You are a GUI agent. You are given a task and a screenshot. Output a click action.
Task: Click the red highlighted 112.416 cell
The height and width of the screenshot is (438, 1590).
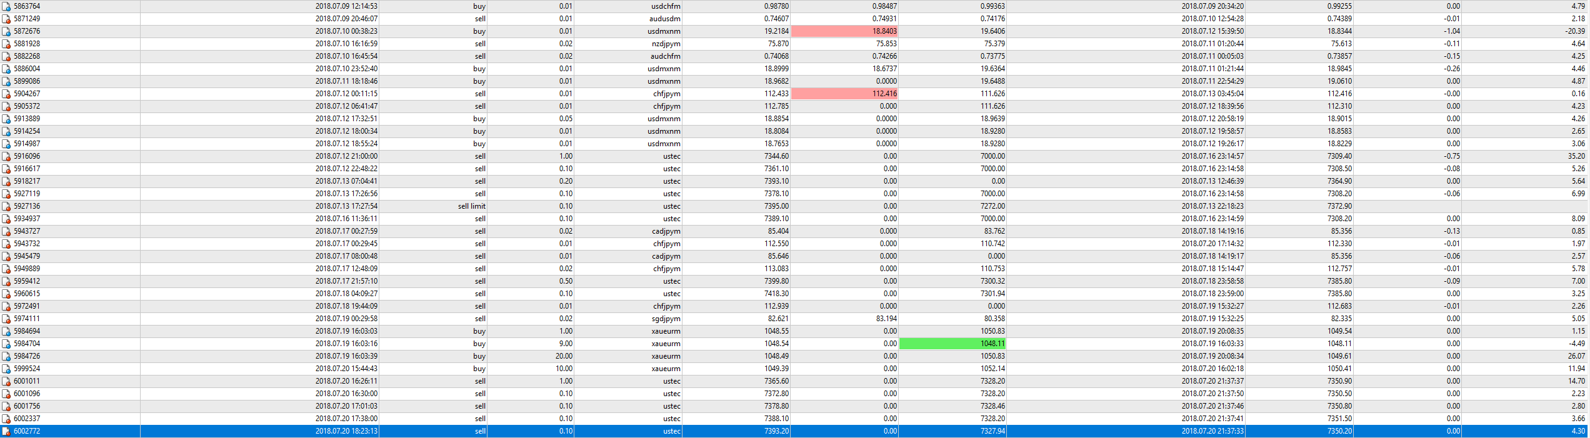coord(844,94)
